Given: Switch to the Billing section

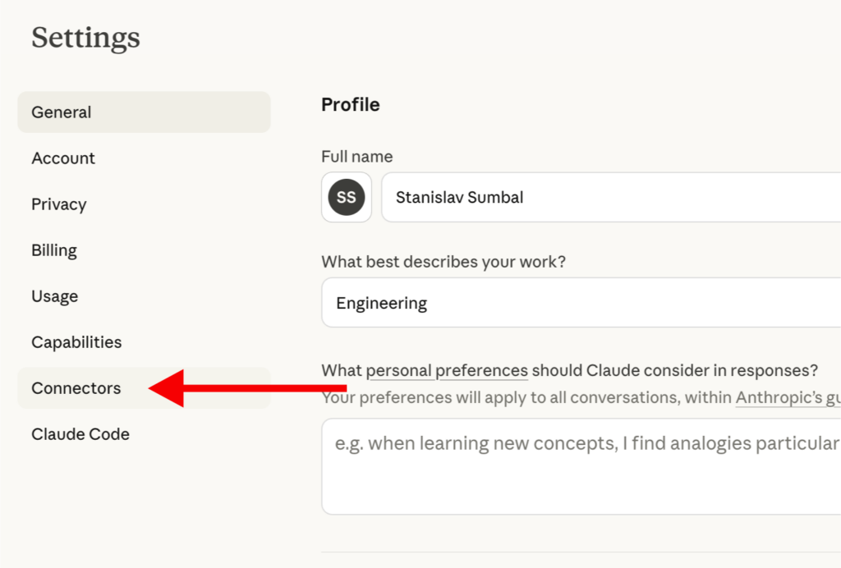Looking at the screenshot, I should 54,250.
